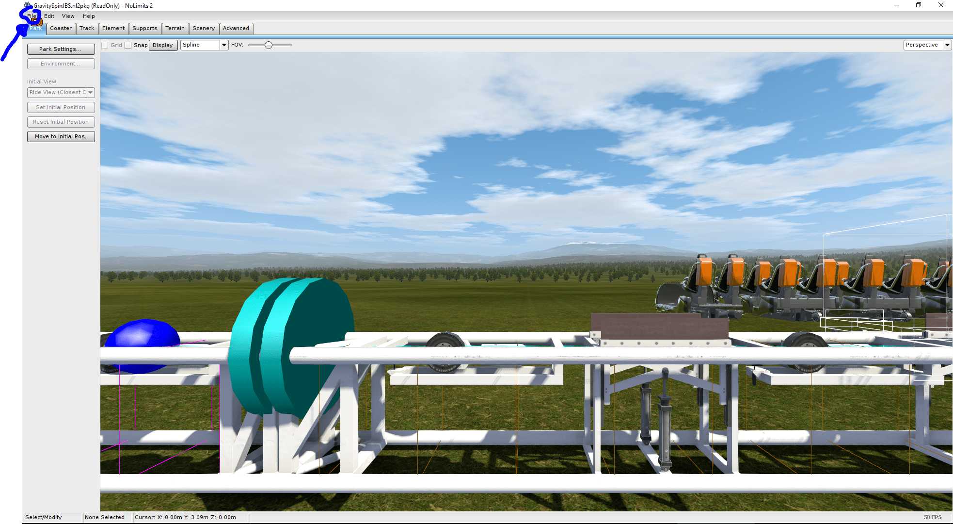Image resolution: width=953 pixels, height=524 pixels.
Task: Select the Terrain tab
Action: [175, 29]
